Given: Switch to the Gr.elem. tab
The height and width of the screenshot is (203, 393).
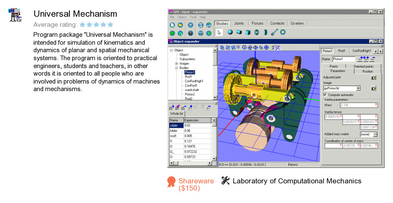Looking at the screenshot, I should [298, 23].
